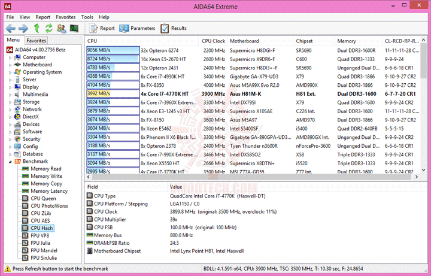This screenshot has height=276, width=431.
Task: Select the Server tree icon
Action: [x=17, y=80]
